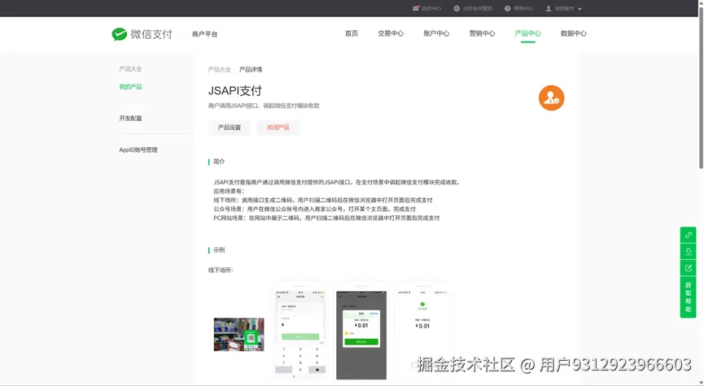Click the 产品详情 breadcrumb text
This screenshot has width=704, height=386.
(251, 70)
